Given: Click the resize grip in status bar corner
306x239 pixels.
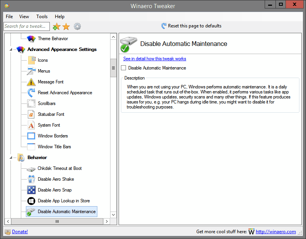Looking at the screenshot, I should [x=300, y=232].
